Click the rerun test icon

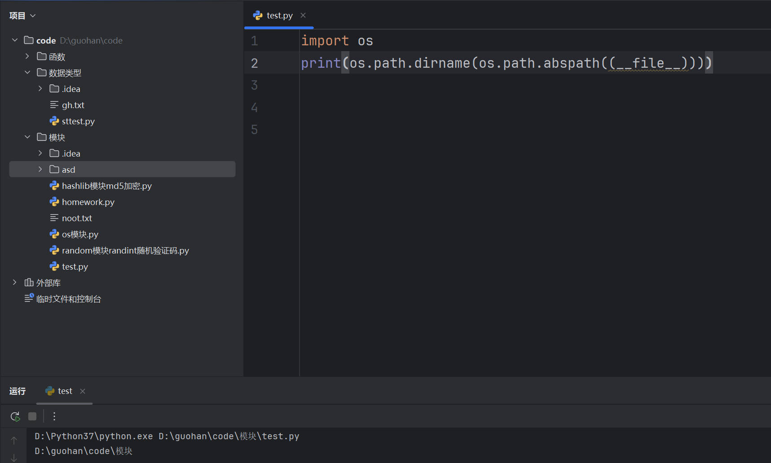click(15, 416)
